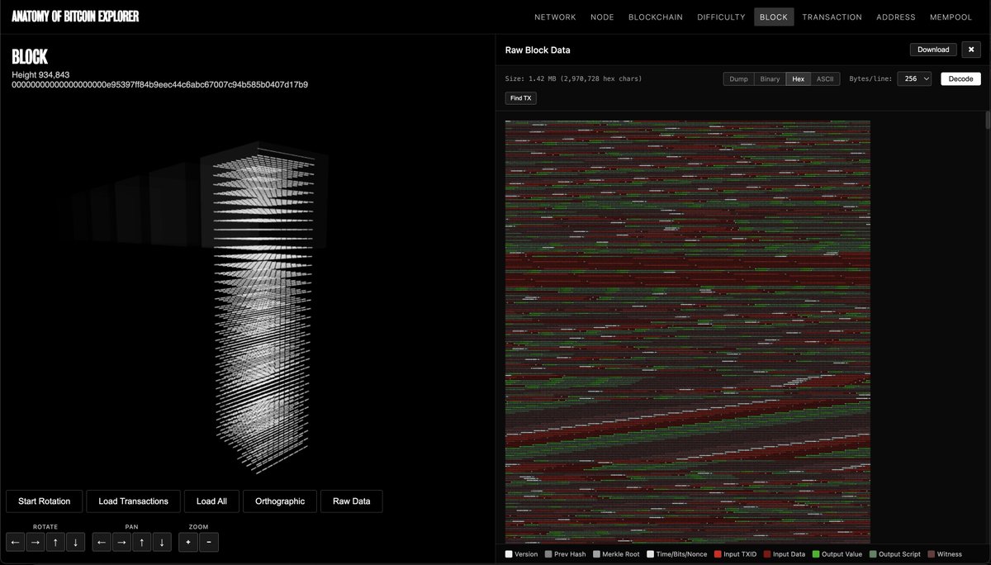Open the Bytes/line dropdown
Screen dimensions: 991x565
(x=914, y=78)
